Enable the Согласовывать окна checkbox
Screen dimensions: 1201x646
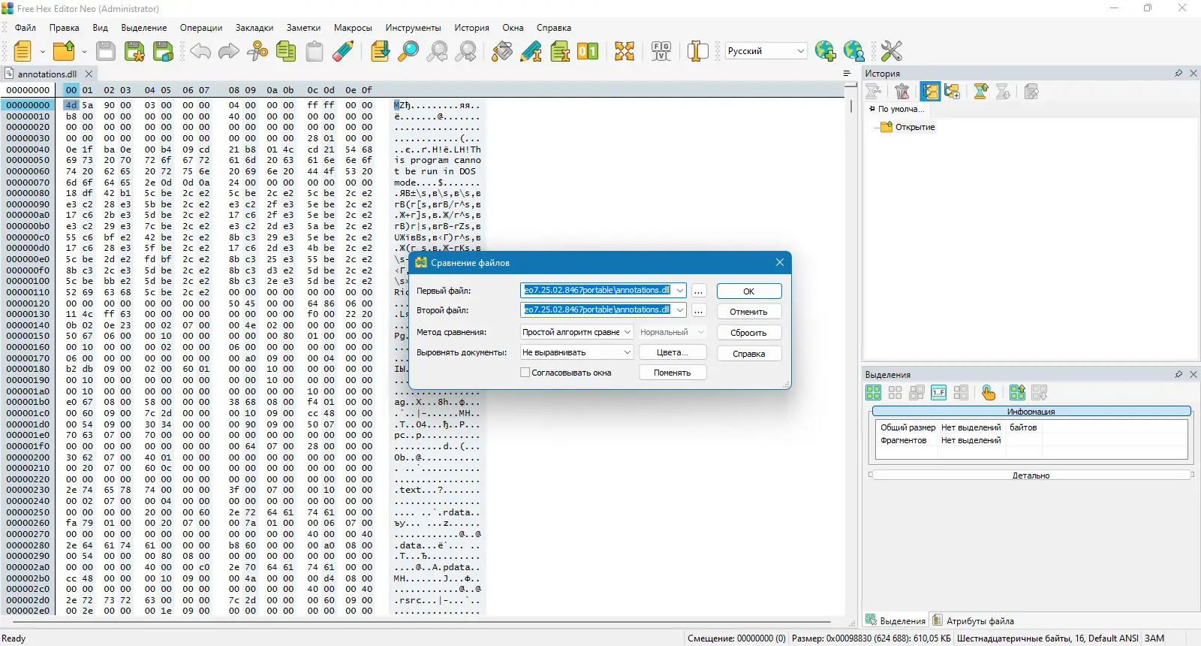click(x=525, y=373)
